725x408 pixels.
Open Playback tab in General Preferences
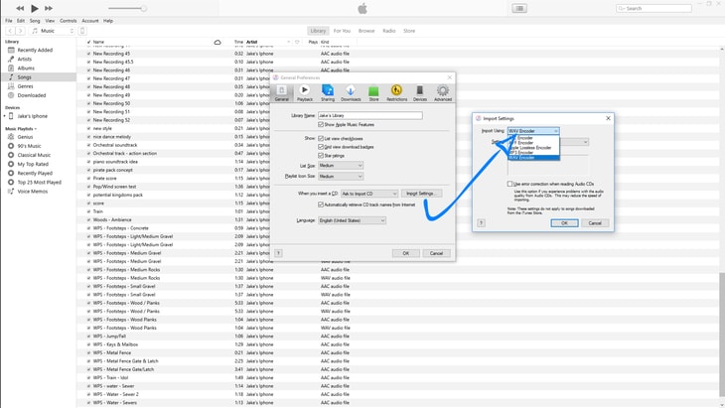coord(304,92)
